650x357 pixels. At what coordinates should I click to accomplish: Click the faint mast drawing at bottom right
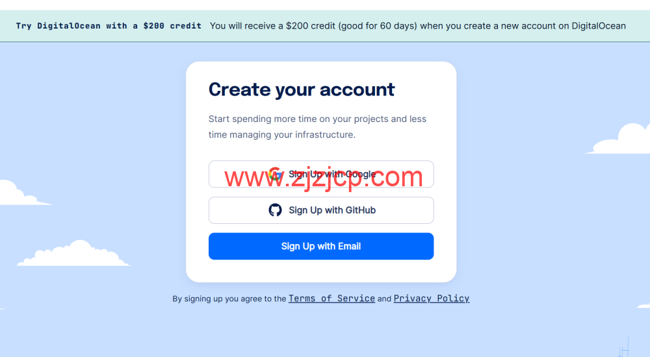(x=624, y=347)
